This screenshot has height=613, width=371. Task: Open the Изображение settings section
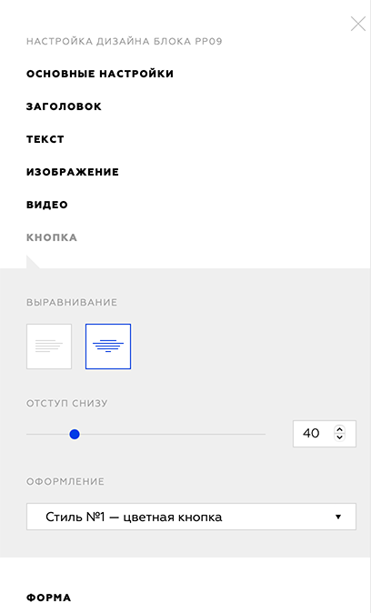click(73, 172)
